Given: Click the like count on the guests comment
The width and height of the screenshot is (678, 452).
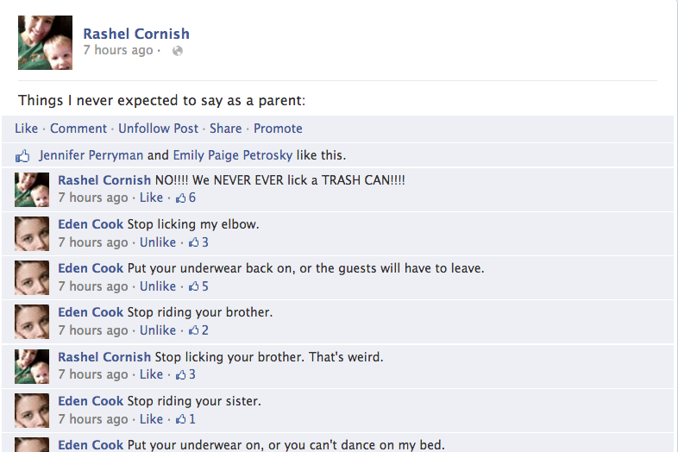Looking at the screenshot, I should click(x=198, y=286).
